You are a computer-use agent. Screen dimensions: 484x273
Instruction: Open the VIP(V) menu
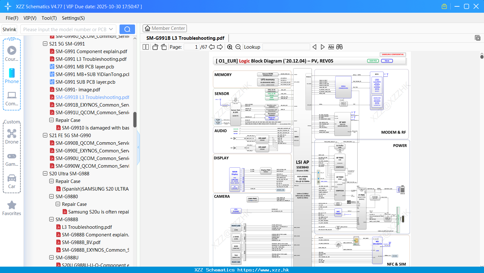coord(30,18)
